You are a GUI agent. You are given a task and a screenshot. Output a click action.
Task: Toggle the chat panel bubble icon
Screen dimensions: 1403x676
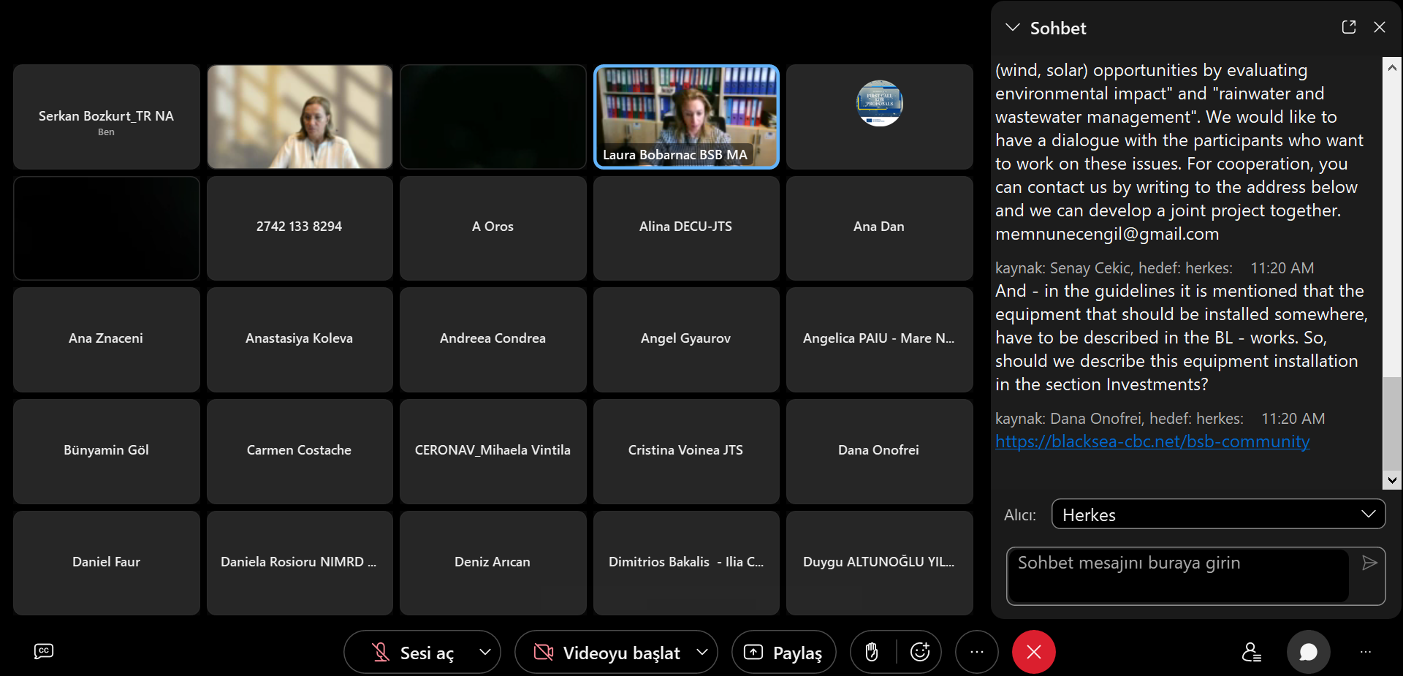[x=1308, y=652]
